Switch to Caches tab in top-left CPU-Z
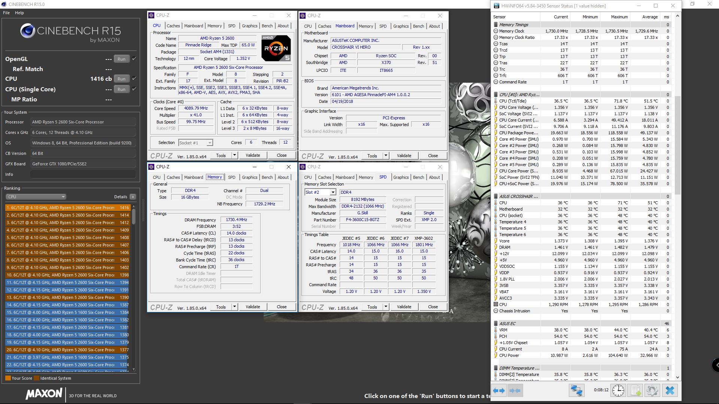This screenshot has height=404, width=719. 173,26
